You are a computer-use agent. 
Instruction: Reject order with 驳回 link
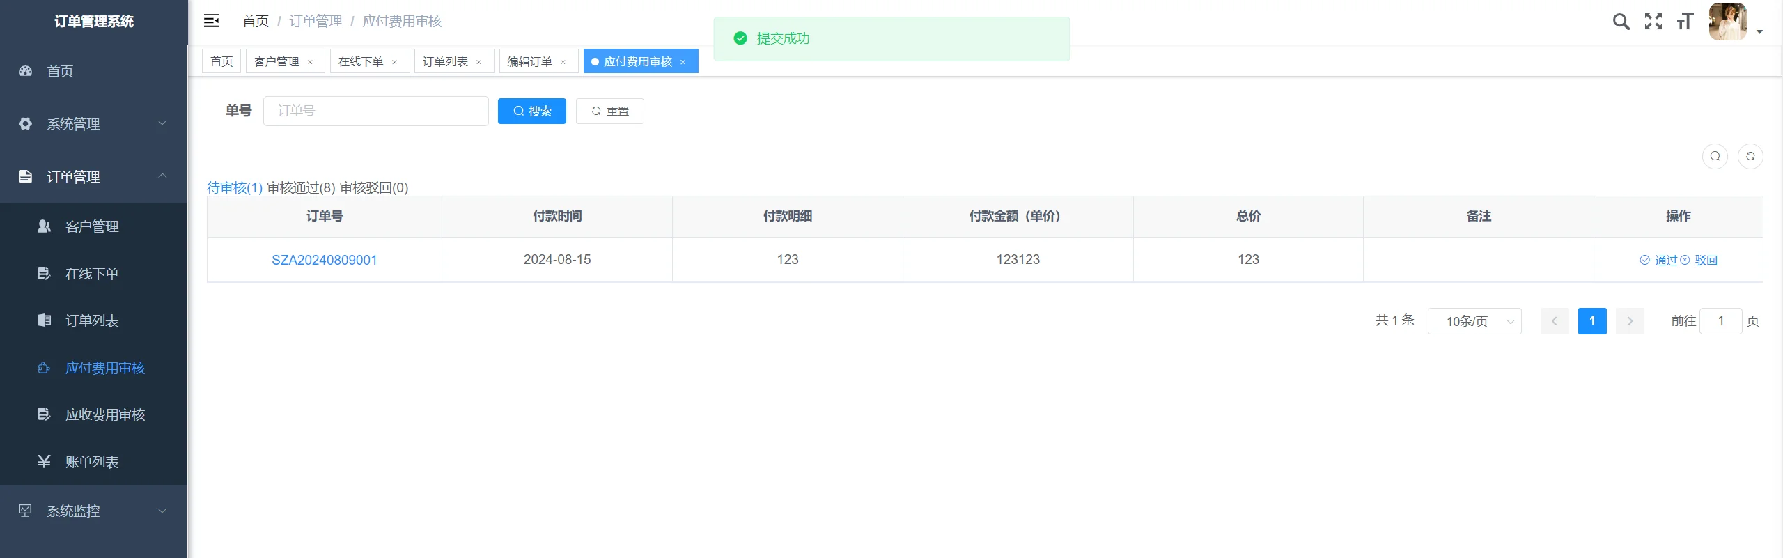1699,260
